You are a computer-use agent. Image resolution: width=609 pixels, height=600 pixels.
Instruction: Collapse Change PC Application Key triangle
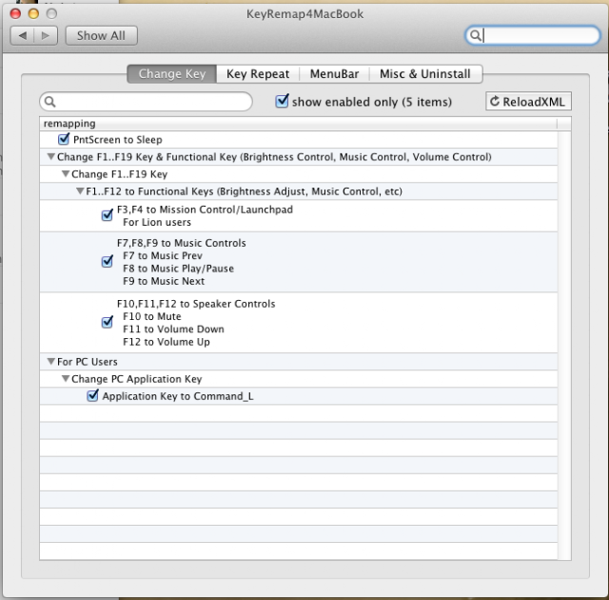tap(66, 378)
